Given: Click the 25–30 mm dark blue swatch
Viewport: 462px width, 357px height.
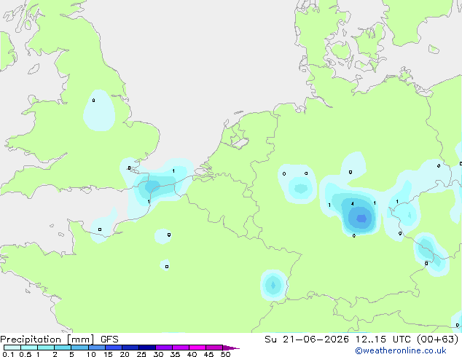Looking at the screenshot, I should (146, 348).
